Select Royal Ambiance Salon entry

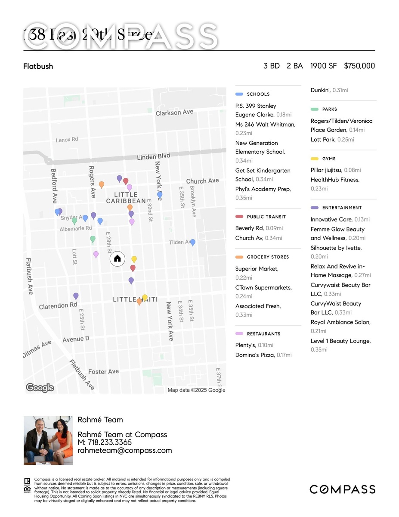pos(341,327)
